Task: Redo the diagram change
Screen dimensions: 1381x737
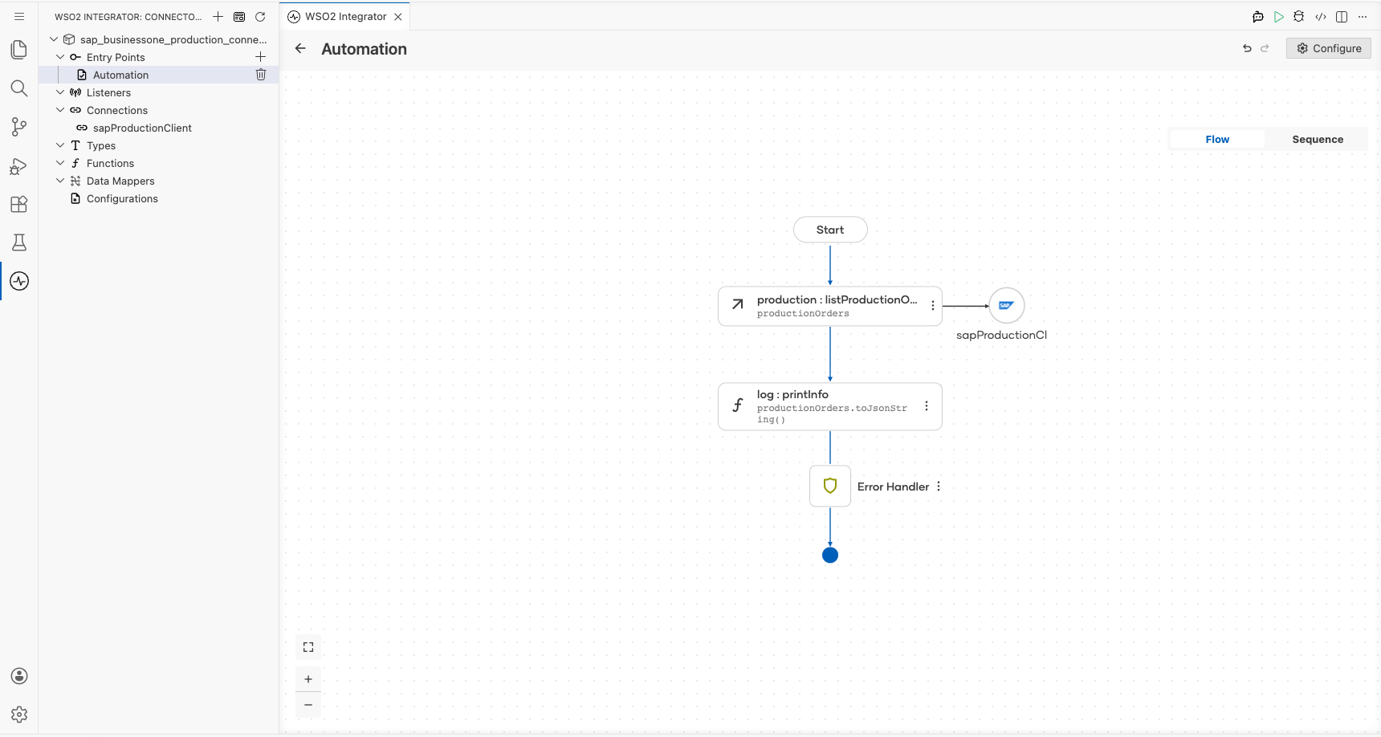Action: click(1265, 48)
